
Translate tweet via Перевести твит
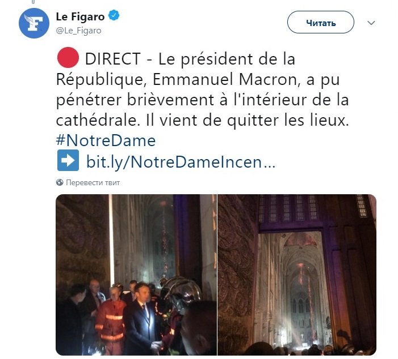[93, 182]
